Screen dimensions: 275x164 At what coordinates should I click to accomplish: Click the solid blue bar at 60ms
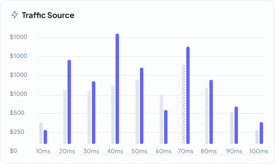point(166,127)
